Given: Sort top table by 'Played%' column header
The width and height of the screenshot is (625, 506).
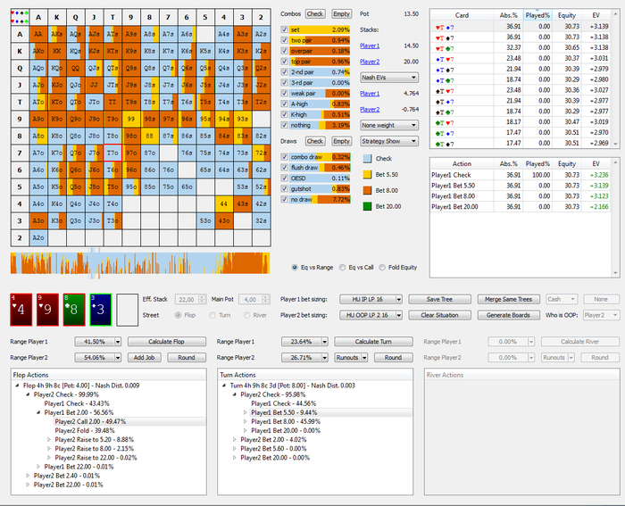Looking at the screenshot, I should pyautogui.click(x=537, y=15).
